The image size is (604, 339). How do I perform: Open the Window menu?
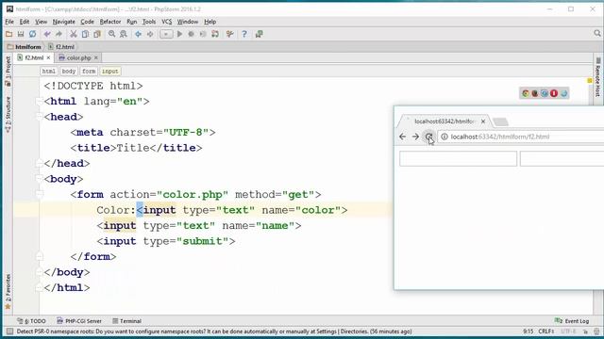[x=188, y=22]
